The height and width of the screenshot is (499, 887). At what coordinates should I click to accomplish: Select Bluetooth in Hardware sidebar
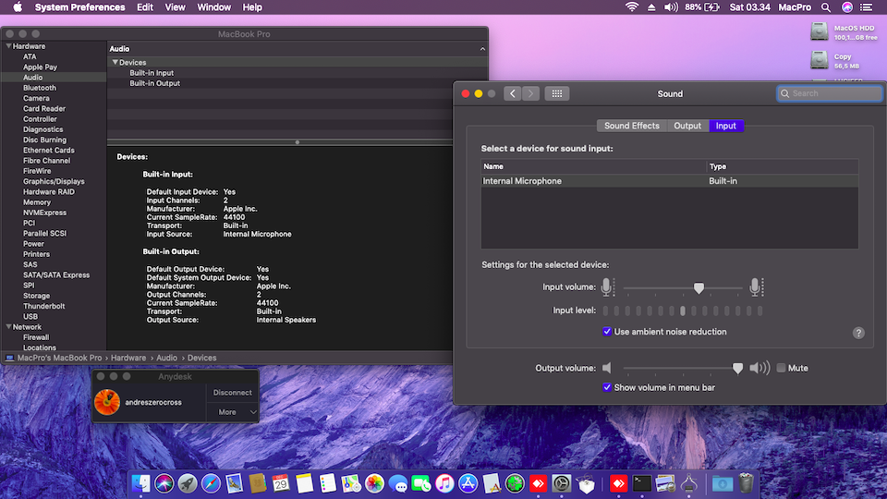(40, 88)
